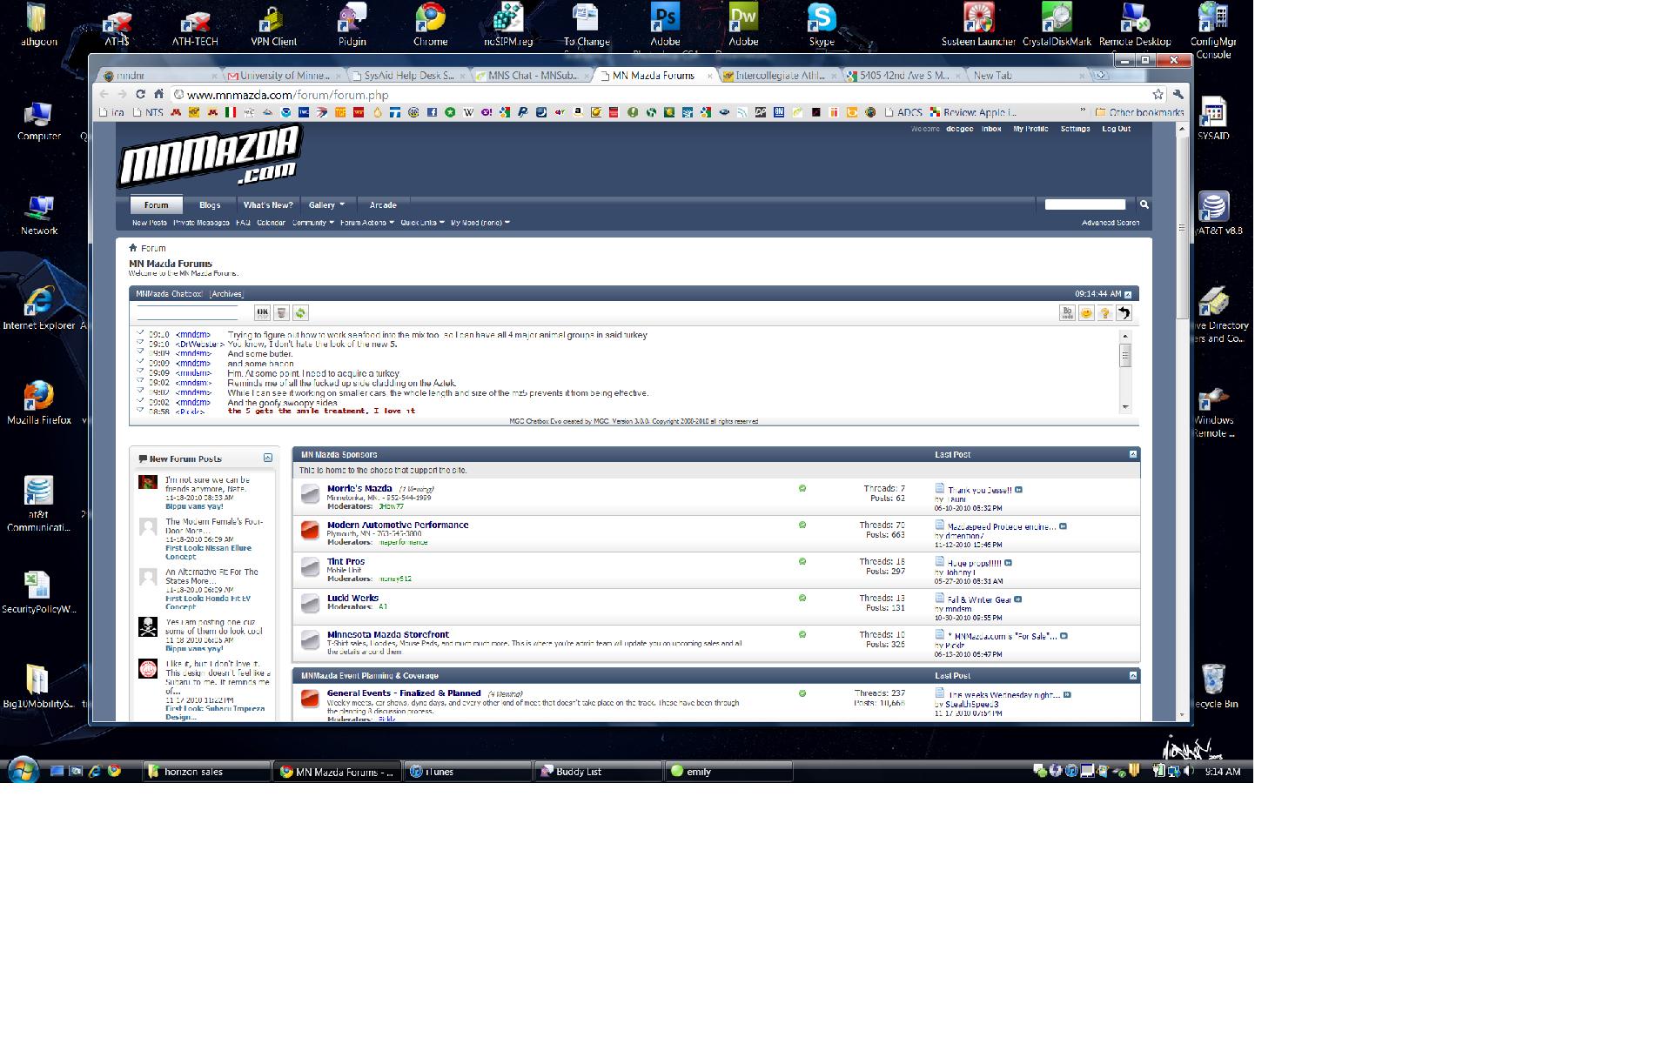Open Skype desktop shortcut
Image resolution: width=1671 pixels, height=1044 pixels.
[x=822, y=25]
